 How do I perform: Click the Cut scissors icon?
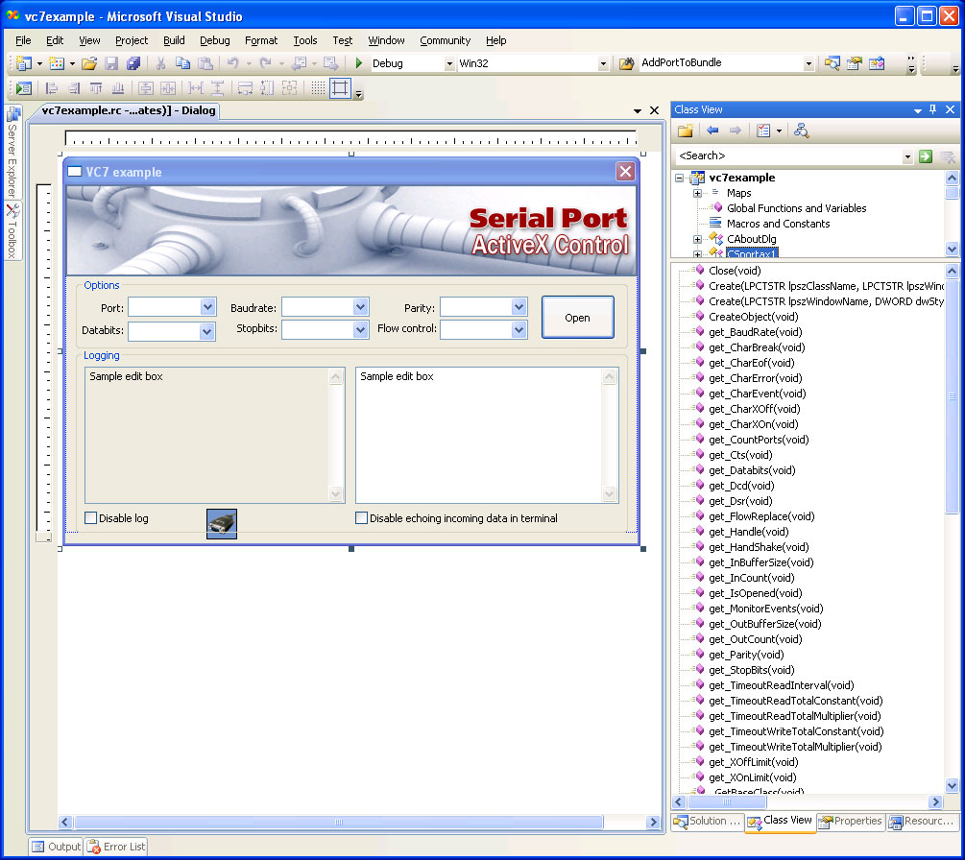pos(160,62)
